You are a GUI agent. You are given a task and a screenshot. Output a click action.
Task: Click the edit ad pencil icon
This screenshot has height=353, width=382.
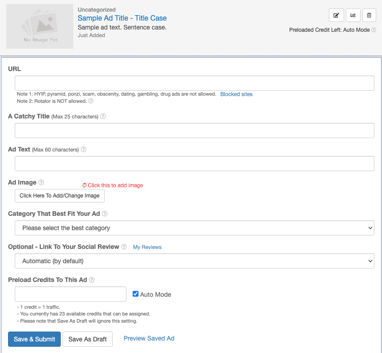336,15
